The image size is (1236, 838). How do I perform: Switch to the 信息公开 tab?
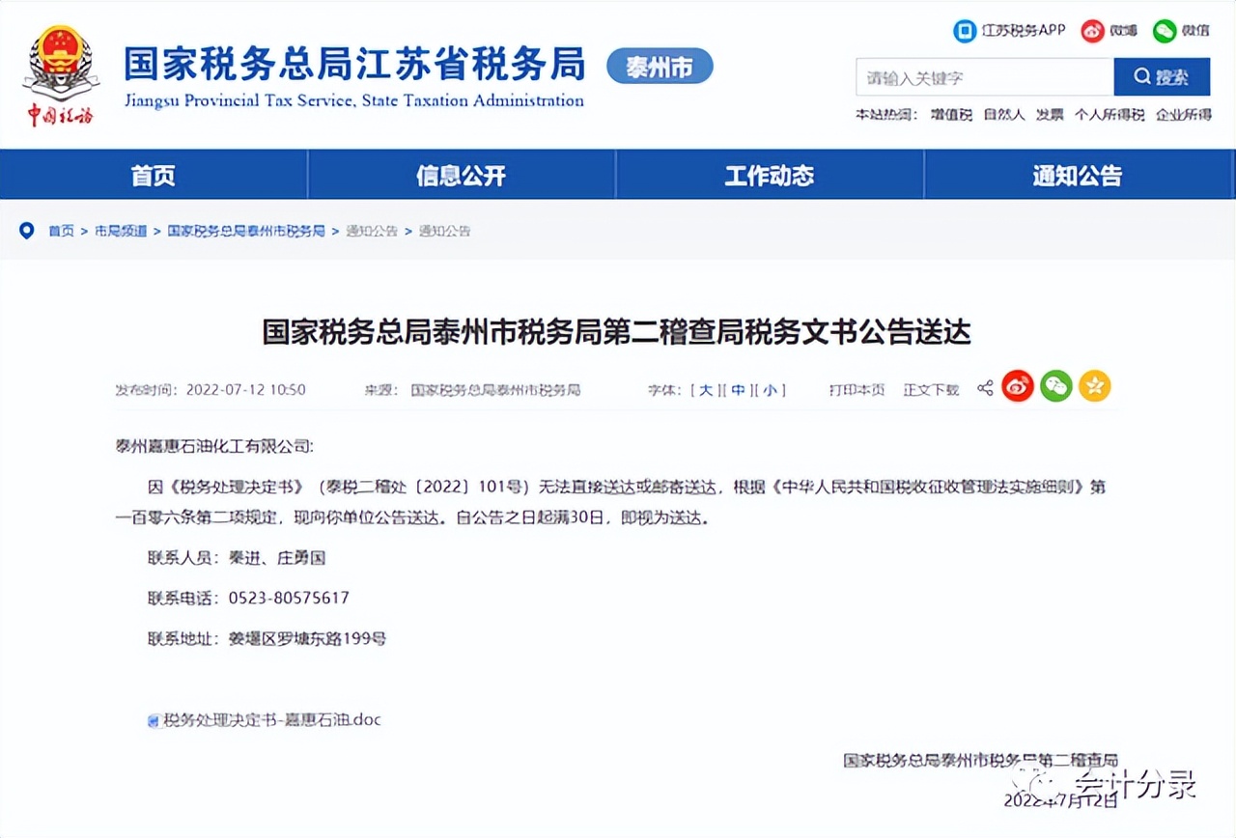[460, 175]
